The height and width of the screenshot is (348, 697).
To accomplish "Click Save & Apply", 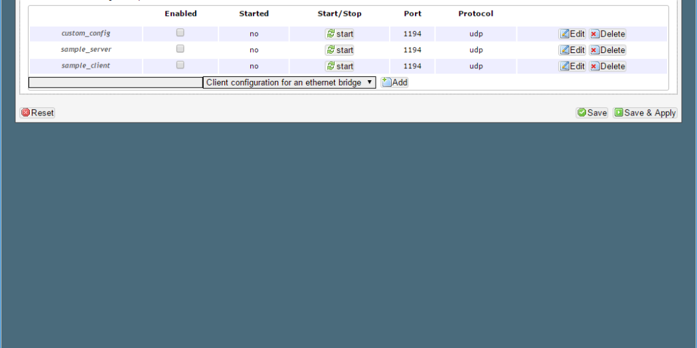I will point(645,113).
